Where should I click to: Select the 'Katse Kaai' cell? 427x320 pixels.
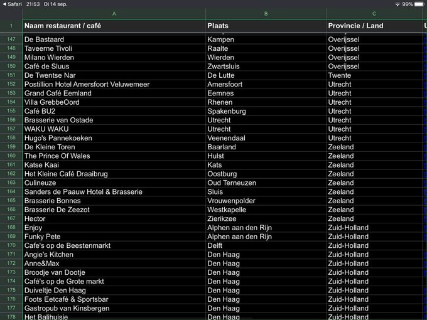pyautogui.click(x=114, y=165)
